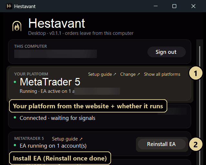
Task: Click the THIS COMPUTER section label
Action: click(30, 46)
